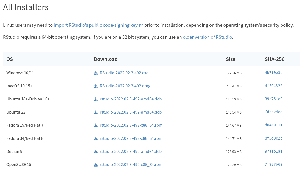Show SHA-256 hash 8f5e8c2c
Screen dimensions: 300x172
click(x=274, y=138)
